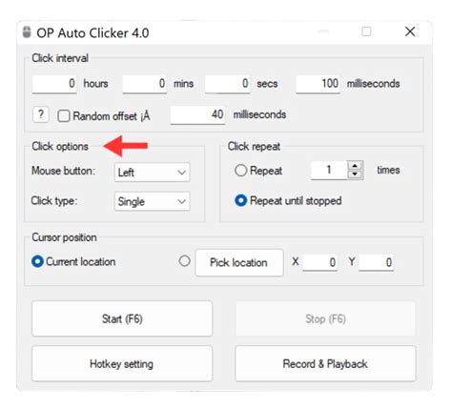Click the OP Auto Clicker mouse icon
The width and height of the screenshot is (452, 410).
pos(27,32)
